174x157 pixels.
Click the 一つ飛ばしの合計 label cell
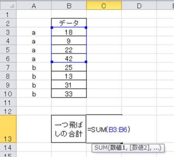(69, 129)
